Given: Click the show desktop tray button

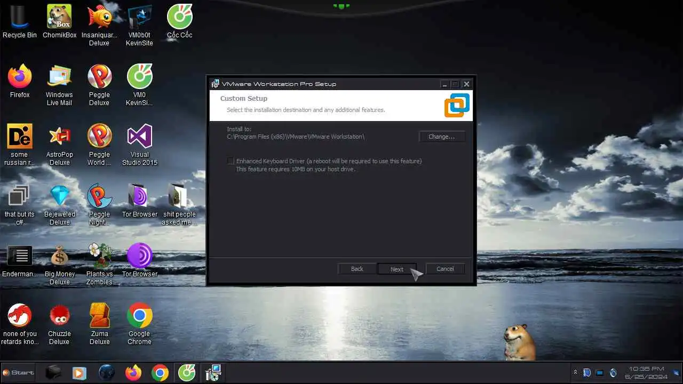Looking at the screenshot, I should click(x=676, y=372).
